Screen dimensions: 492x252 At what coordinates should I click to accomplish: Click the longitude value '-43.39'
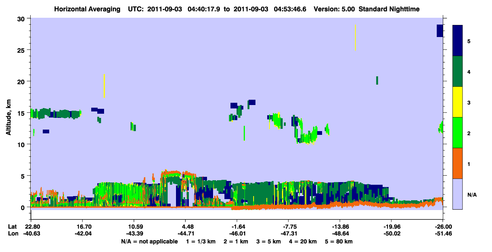[x=134, y=233]
